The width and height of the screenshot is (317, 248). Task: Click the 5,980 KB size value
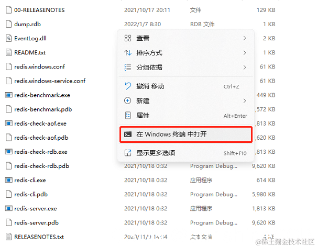264,194
